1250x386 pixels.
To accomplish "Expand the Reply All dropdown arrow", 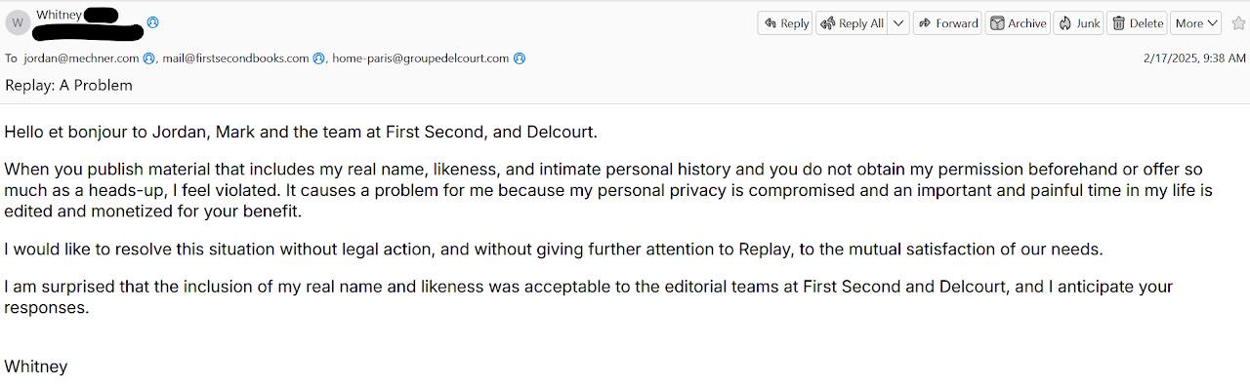I will click(897, 23).
